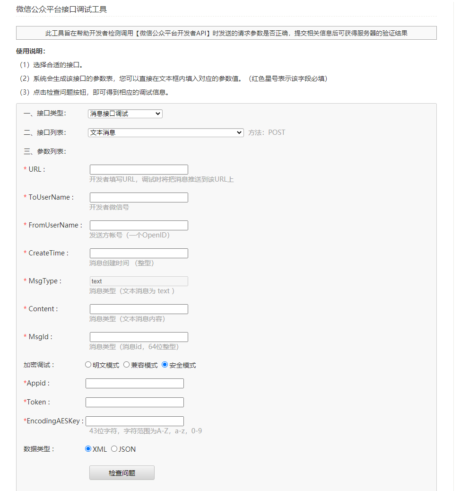Select the 明文模式 radio button
This screenshot has height=491, width=460.
pyautogui.click(x=88, y=365)
